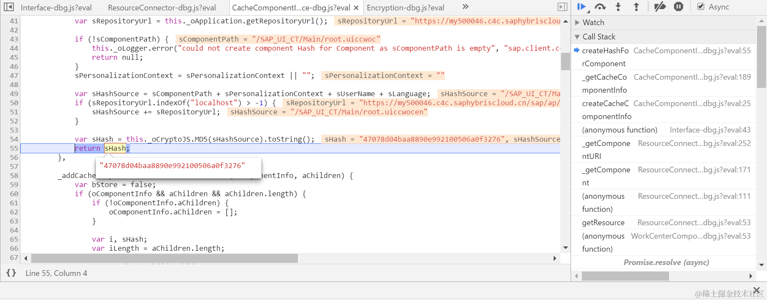Toggle the Async checkbox
Image resolution: width=767 pixels, height=301 pixels.
click(x=701, y=6)
